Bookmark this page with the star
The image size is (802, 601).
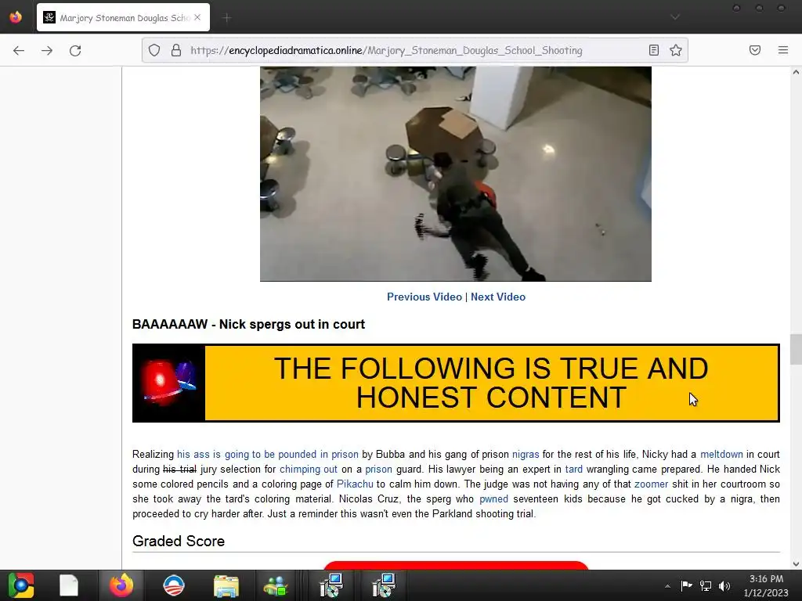tap(676, 50)
